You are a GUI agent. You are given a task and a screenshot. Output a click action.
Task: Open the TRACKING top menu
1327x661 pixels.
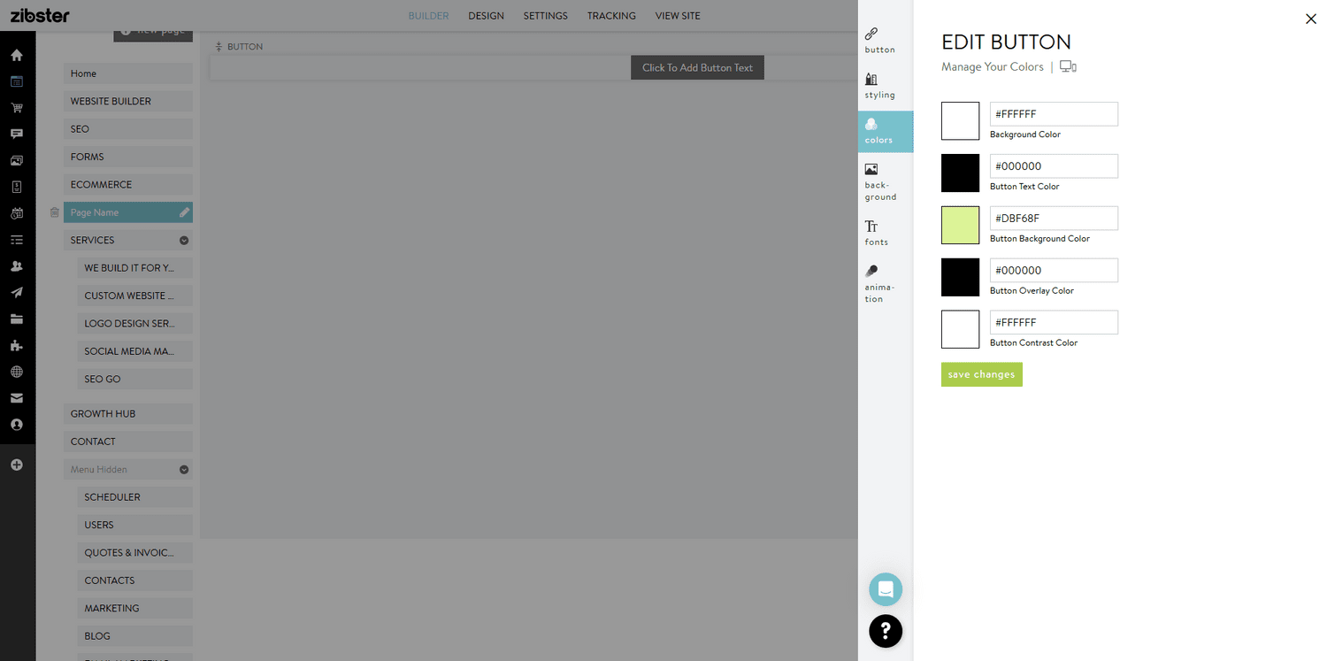[611, 16]
